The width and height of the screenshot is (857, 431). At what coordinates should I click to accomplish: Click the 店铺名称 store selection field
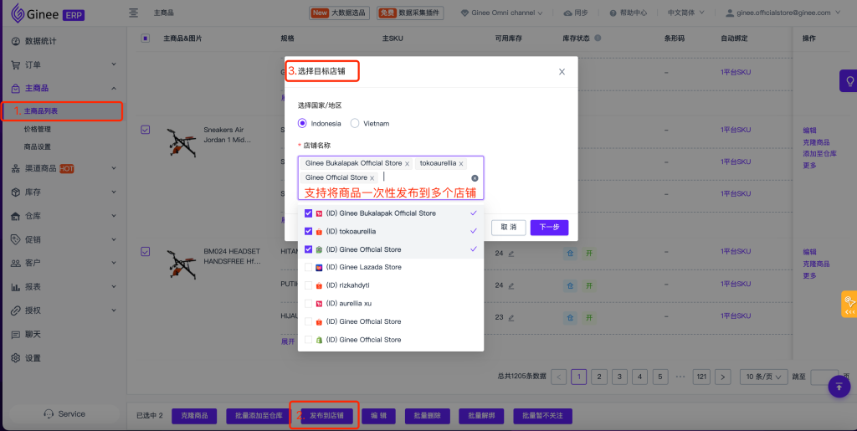pyautogui.click(x=391, y=178)
